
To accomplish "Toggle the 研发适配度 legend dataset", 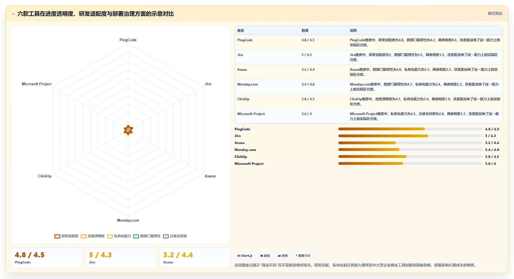I will pos(66,236).
